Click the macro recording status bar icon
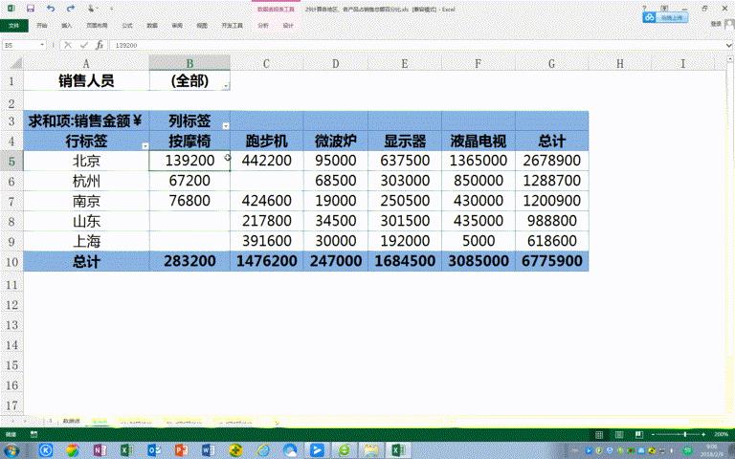 tap(33, 435)
